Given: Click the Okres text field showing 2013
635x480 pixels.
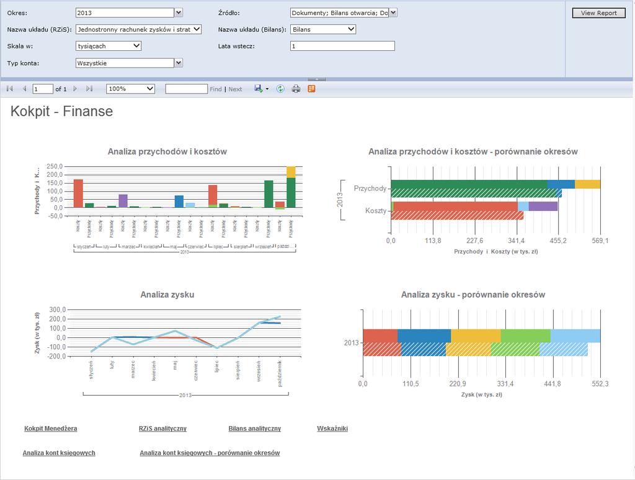Looking at the screenshot, I should tap(125, 13).
